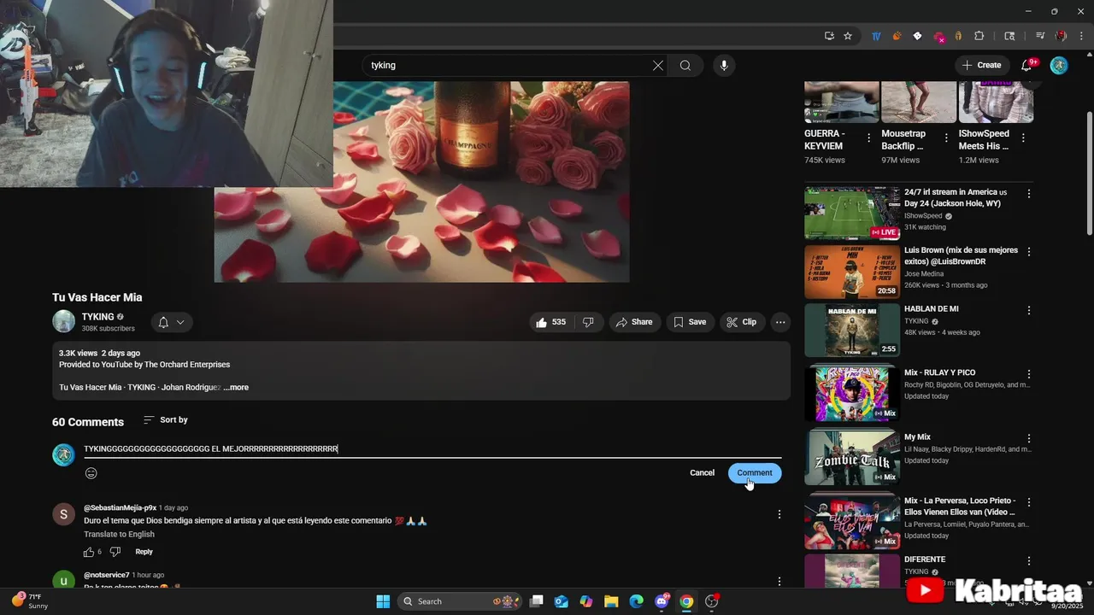Open Chrome Extensions puzzle icon

[x=979, y=36]
